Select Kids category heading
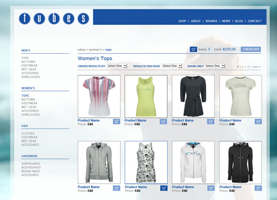 [x=25, y=126]
